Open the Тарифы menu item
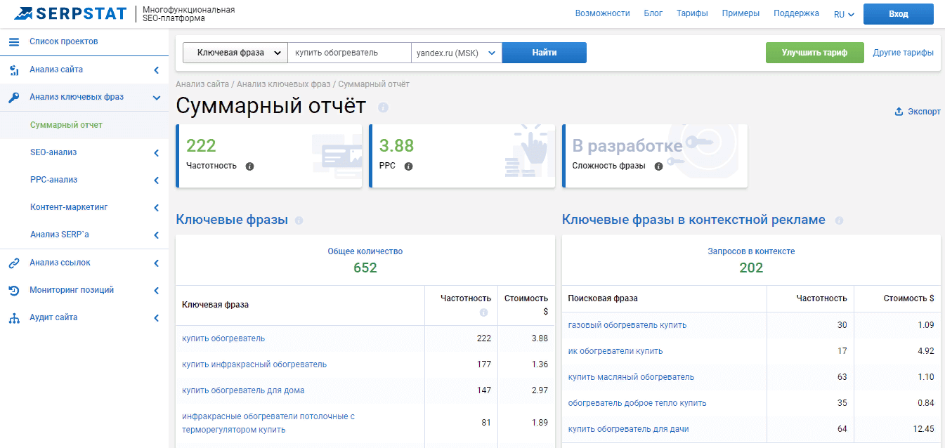945x448 pixels. pyautogui.click(x=692, y=13)
